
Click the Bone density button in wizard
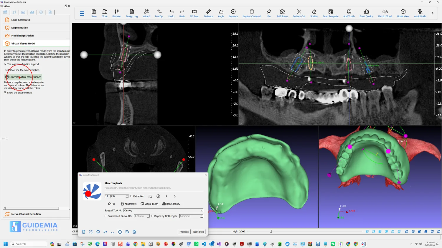click(171, 204)
